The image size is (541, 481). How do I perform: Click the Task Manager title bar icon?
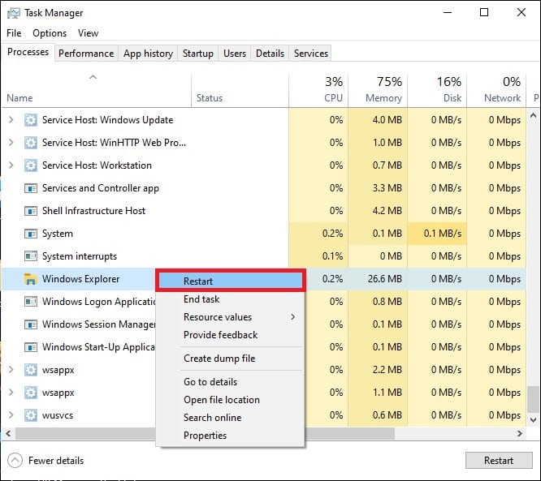click(14, 13)
